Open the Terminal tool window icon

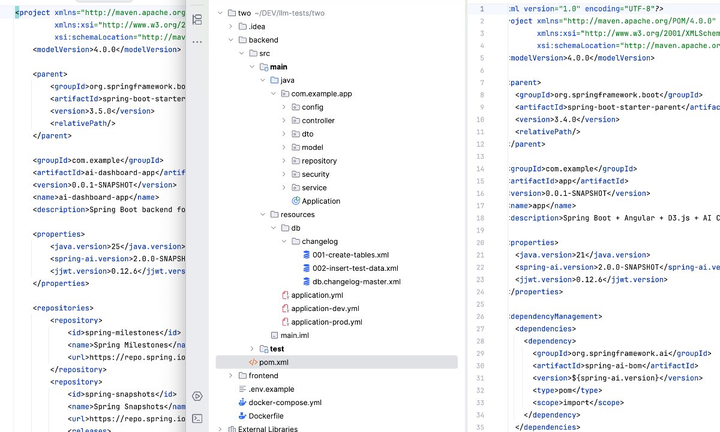click(x=197, y=419)
